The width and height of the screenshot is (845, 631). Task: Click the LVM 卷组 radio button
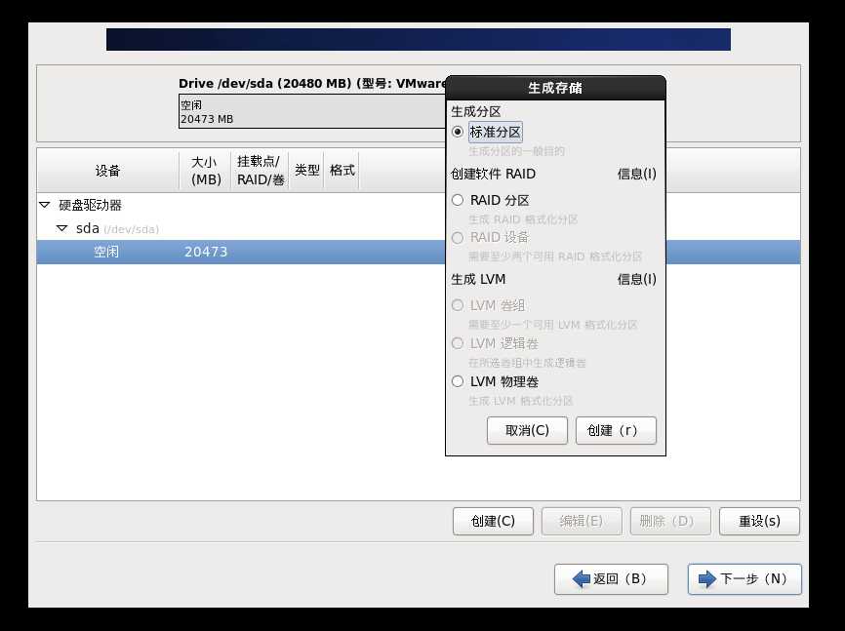(x=458, y=305)
